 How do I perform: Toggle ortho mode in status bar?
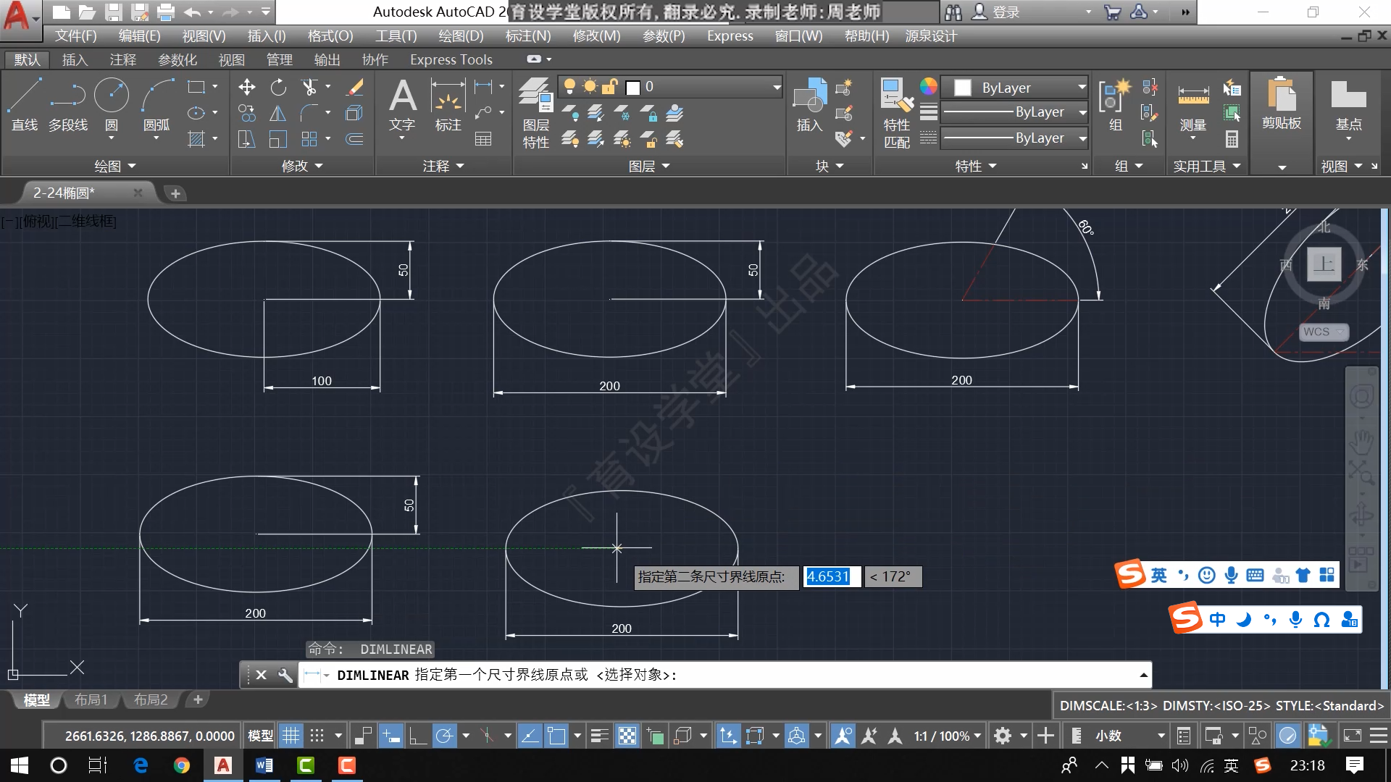pyautogui.click(x=417, y=736)
